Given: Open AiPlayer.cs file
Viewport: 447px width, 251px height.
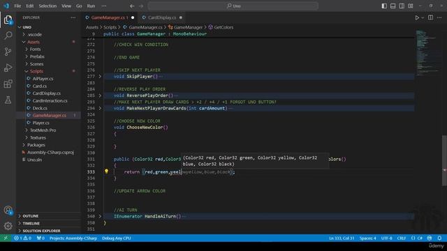Looking at the screenshot, I should (43, 79).
